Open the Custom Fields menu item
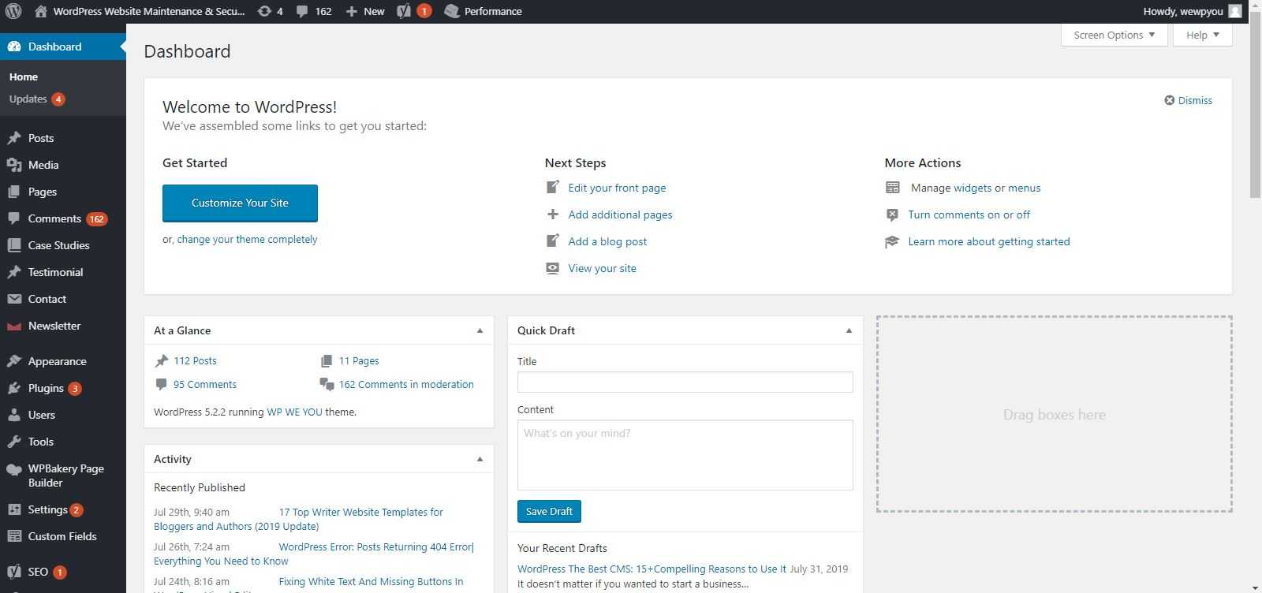The image size is (1262, 593). 63,536
